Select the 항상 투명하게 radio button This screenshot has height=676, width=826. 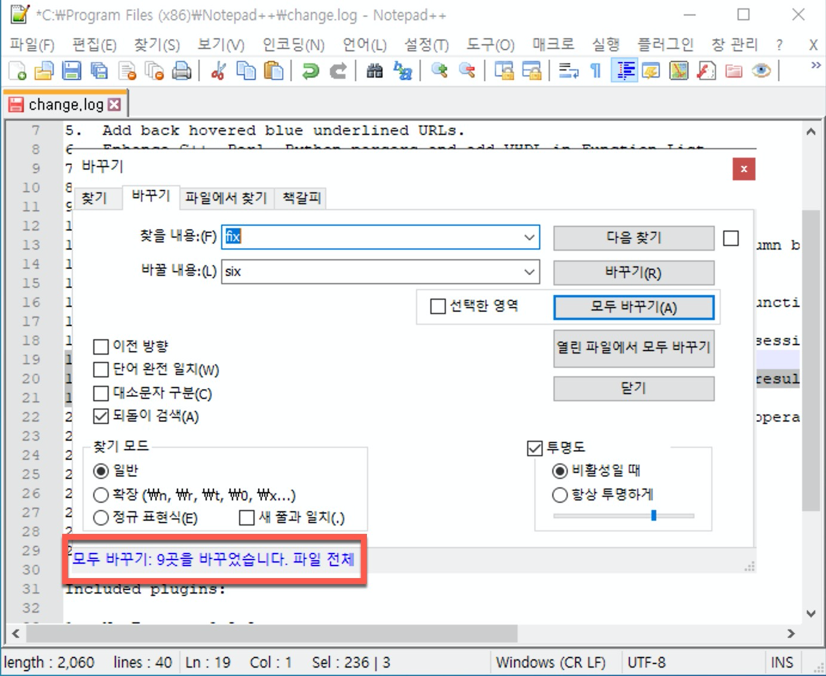click(560, 495)
